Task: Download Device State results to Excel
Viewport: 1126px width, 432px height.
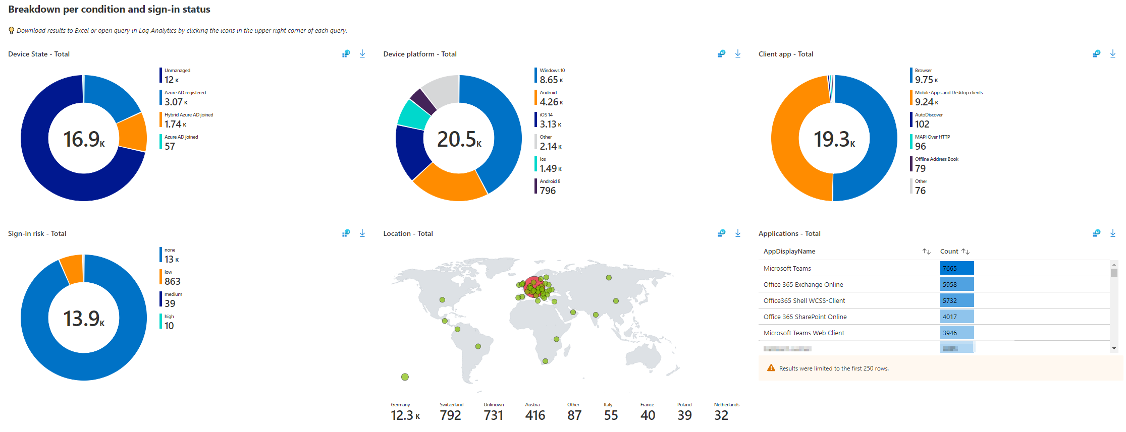Action: pos(362,54)
